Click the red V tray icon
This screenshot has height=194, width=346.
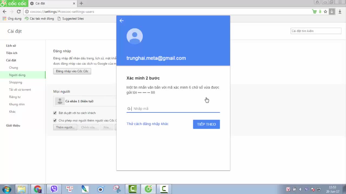coord(288,189)
